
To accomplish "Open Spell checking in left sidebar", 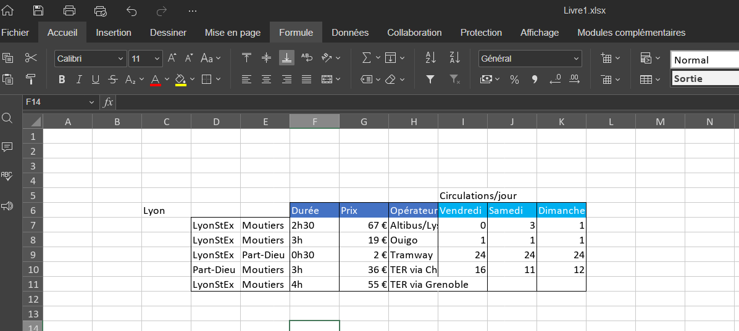I will coord(7,176).
